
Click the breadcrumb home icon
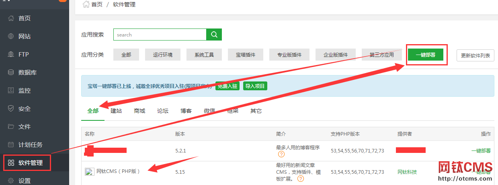point(86,4)
